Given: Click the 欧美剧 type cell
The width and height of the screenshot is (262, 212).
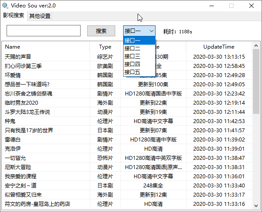Looking at the screenshot, I should tap(105, 66).
